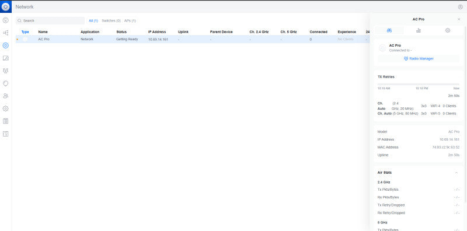The image size is (467, 231).
Task: Sort by the Parent Device column header
Action: [221, 32]
